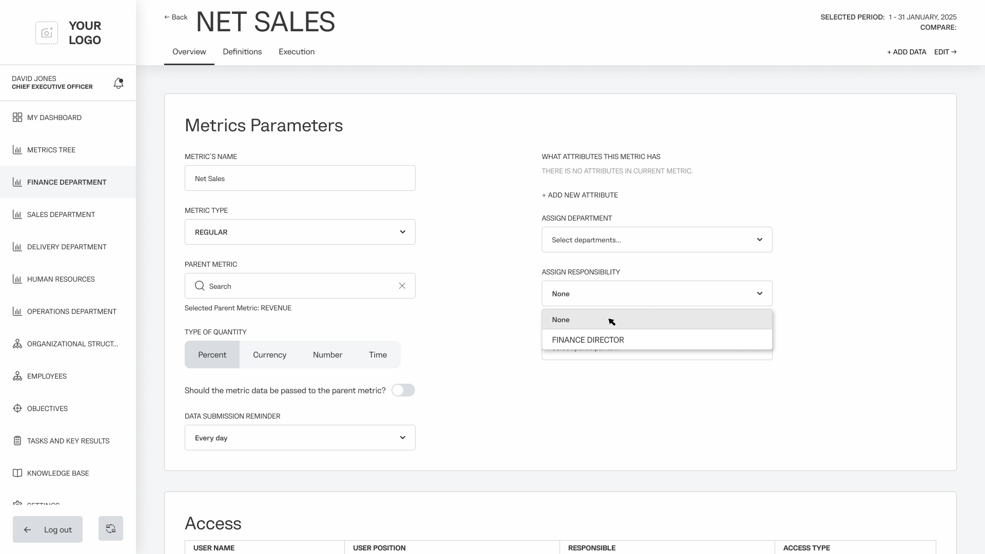Choose FINANCE DIRECTOR from responsibility list
The image size is (985, 554).
click(x=588, y=340)
